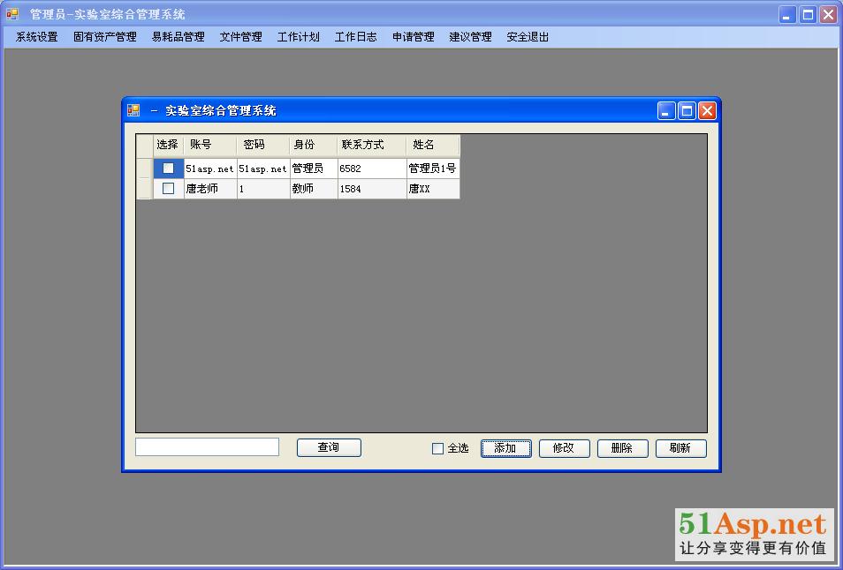Minimize the main 管理员 window

(787, 14)
